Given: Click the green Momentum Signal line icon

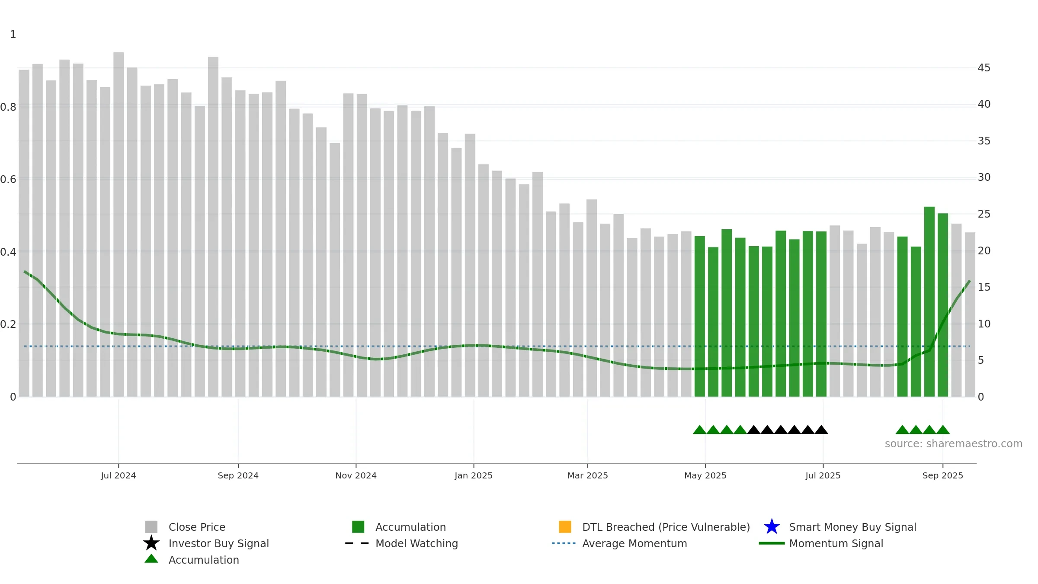Looking at the screenshot, I should [772, 543].
